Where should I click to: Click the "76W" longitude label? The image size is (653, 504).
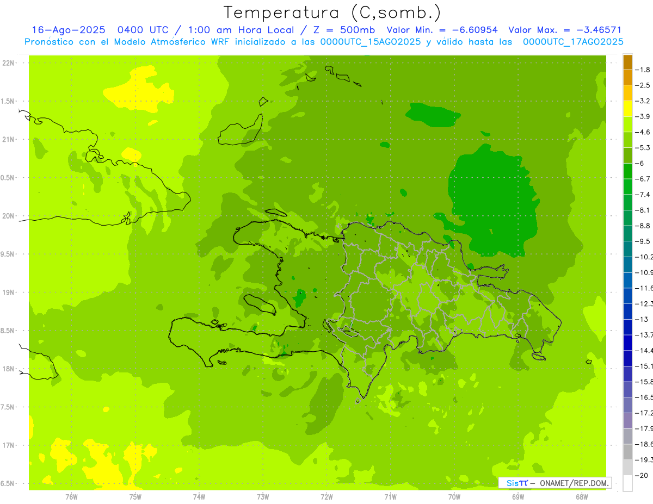71,497
